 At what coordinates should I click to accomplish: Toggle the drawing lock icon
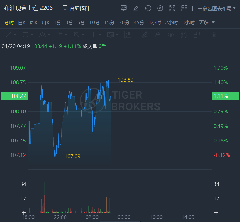click(x=158, y=35)
